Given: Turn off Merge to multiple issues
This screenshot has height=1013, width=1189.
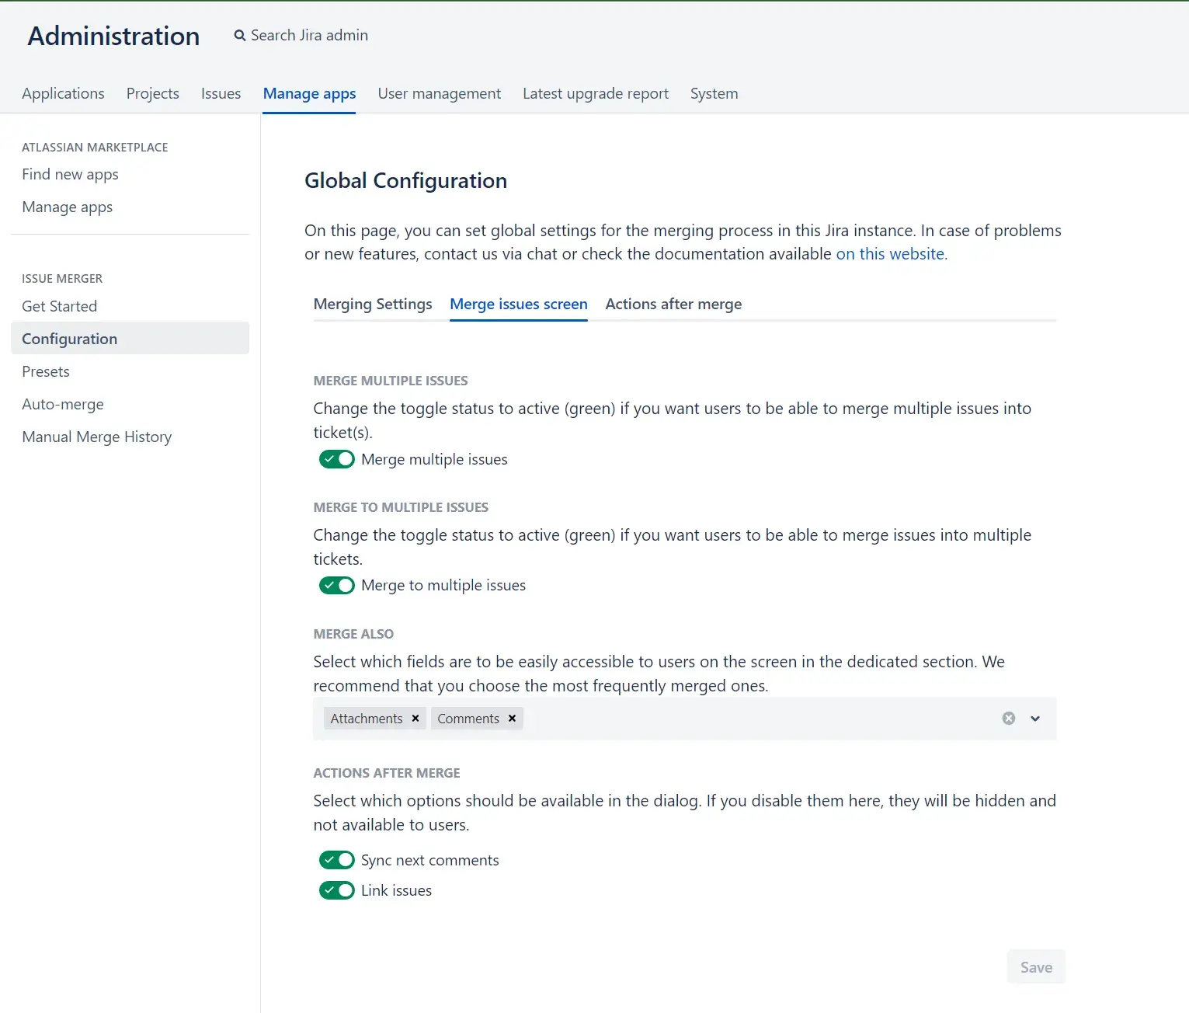Looking at the screenshot, I should (336, 585).
